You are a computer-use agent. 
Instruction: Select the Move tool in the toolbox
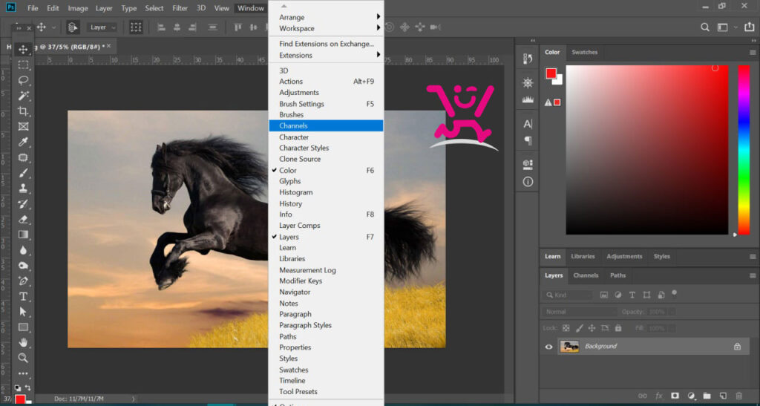click(x=23, y=49)
